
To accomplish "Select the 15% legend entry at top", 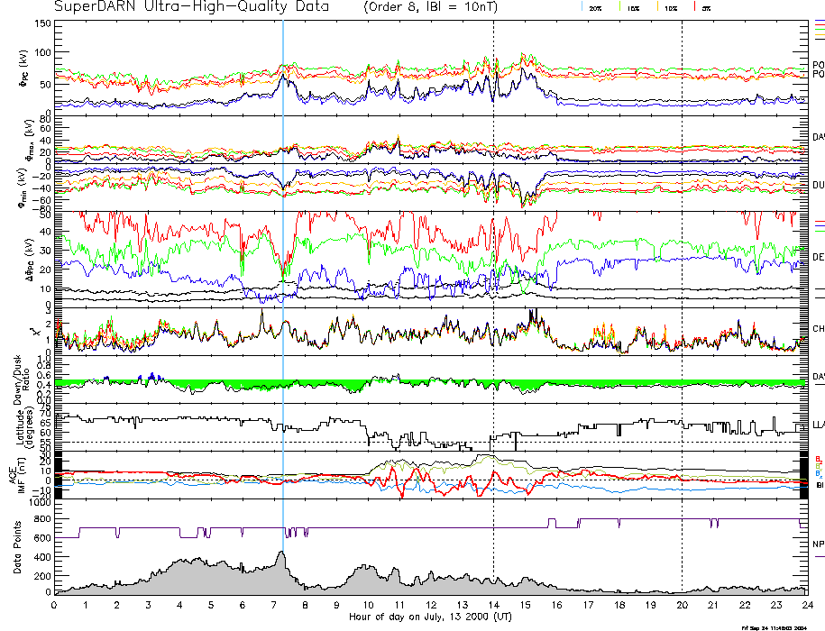I will click(634, 7).
